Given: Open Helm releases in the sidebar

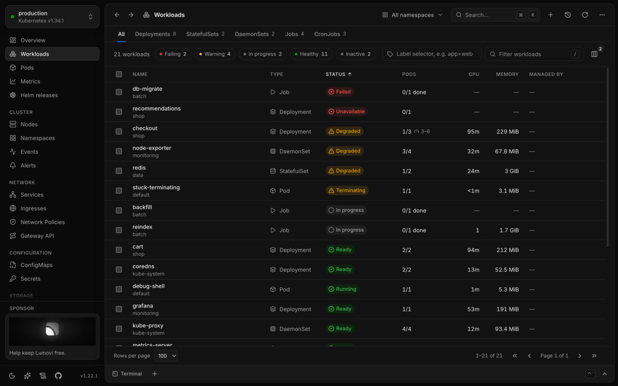Looking at the screenshot, I should (52, 95).
